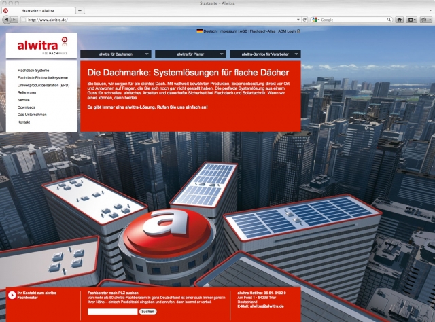
Task: Open the AGB link
Action: pyautogui.click(x=243, y=31)
